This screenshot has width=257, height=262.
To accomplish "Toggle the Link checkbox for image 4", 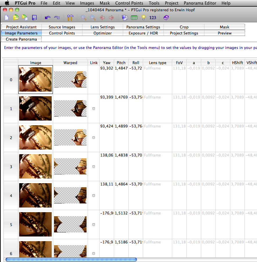I will coord(94,196).
